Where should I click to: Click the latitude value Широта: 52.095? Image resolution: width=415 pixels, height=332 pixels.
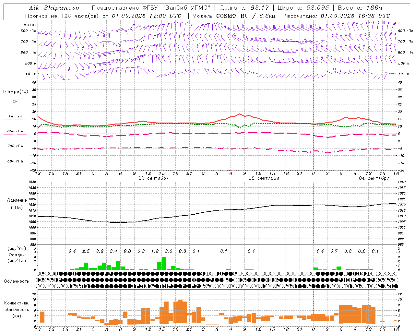[x=303, y=8]
